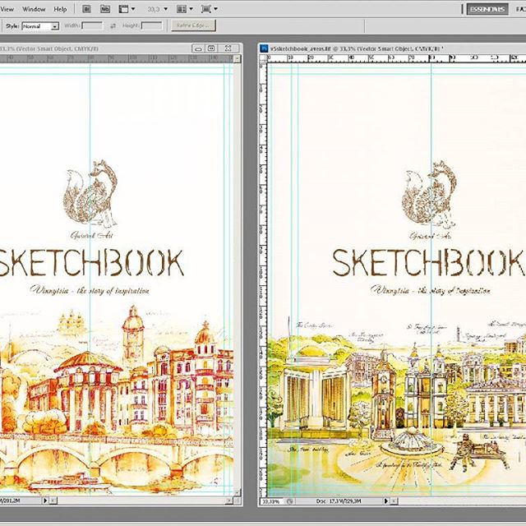Click the Screen Mode icon
The image size is (526, 526).
206,9
